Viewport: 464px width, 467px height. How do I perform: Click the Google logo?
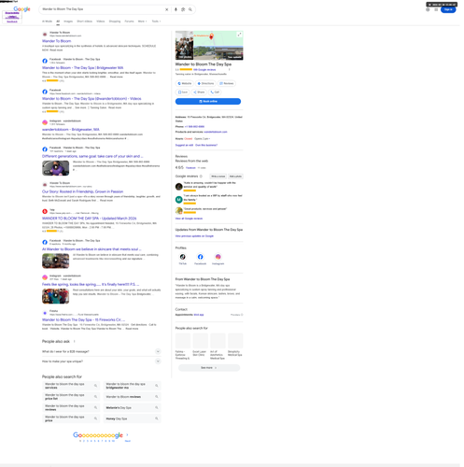click(x=21, y=9)
